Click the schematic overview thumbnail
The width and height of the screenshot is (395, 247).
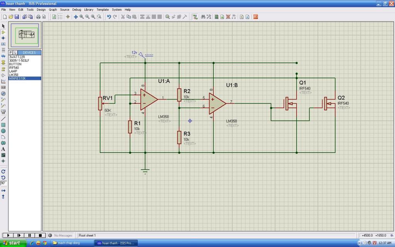25,36
